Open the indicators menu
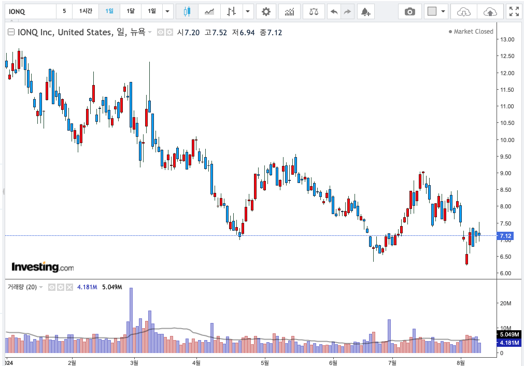 pos(289,12)
